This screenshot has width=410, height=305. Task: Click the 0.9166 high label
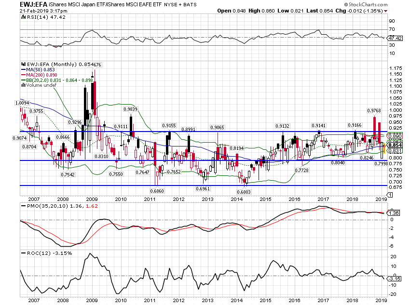coord(355,125)
